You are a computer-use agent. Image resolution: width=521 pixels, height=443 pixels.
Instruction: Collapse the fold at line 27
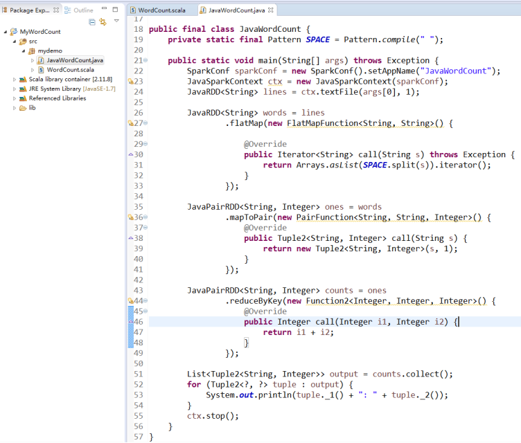[x=145, y=123]
